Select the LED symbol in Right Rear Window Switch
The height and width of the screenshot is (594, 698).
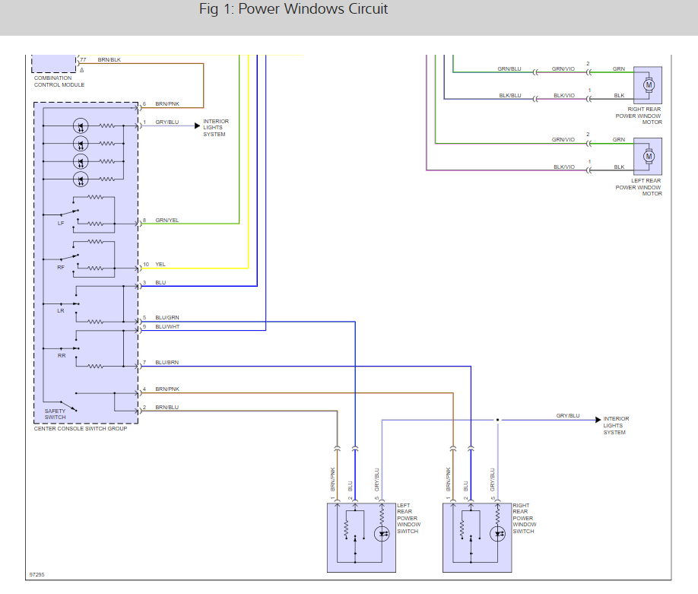(x=498, y=533)
